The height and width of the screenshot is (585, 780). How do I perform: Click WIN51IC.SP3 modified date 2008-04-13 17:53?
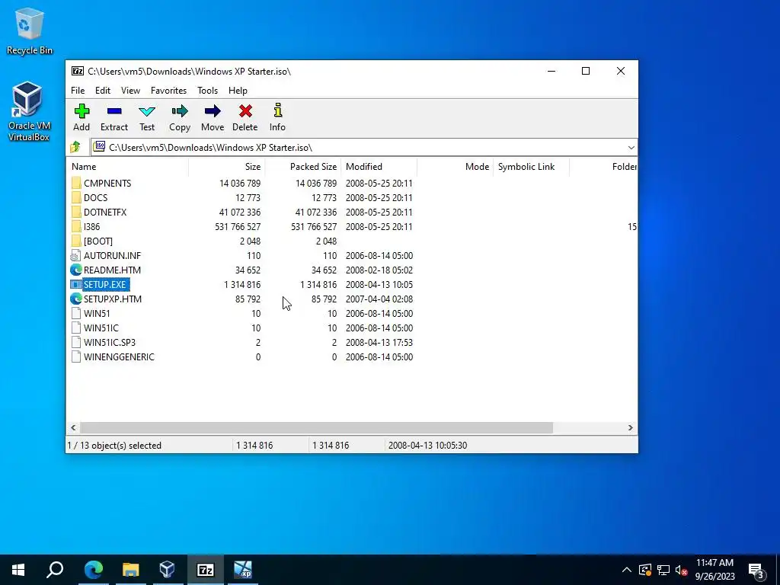[379, 342]
